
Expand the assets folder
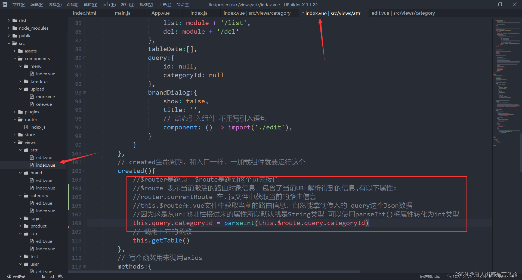point(14,51)
